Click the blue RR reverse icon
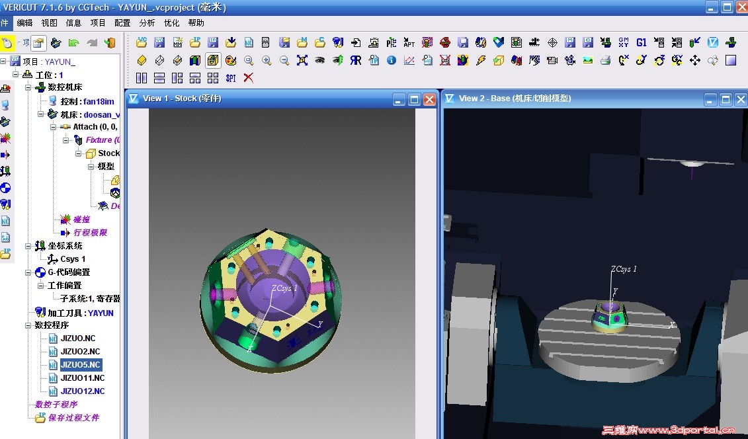Viewport: 748px width, 439px height. 356,61
